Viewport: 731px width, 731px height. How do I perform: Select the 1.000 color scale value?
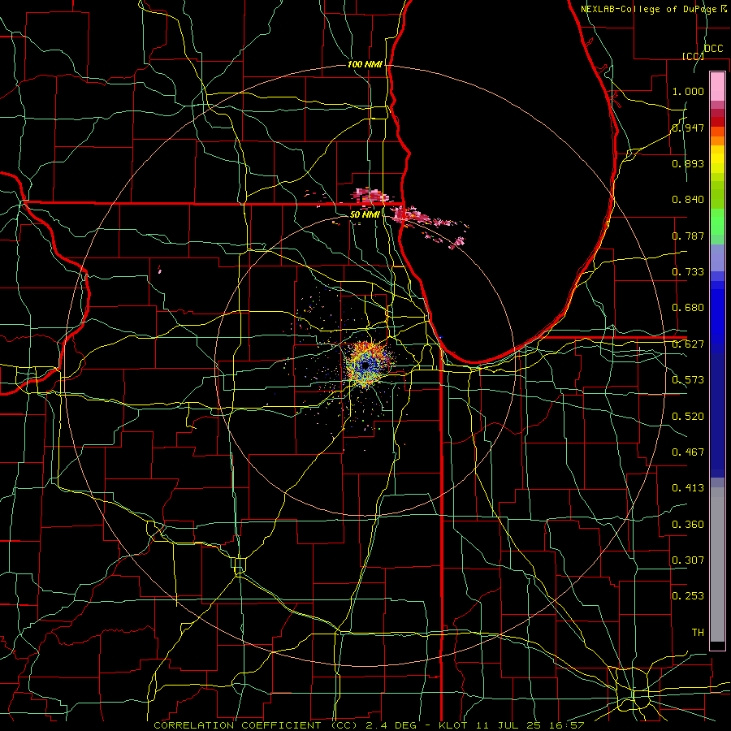[x=688, y=91]
